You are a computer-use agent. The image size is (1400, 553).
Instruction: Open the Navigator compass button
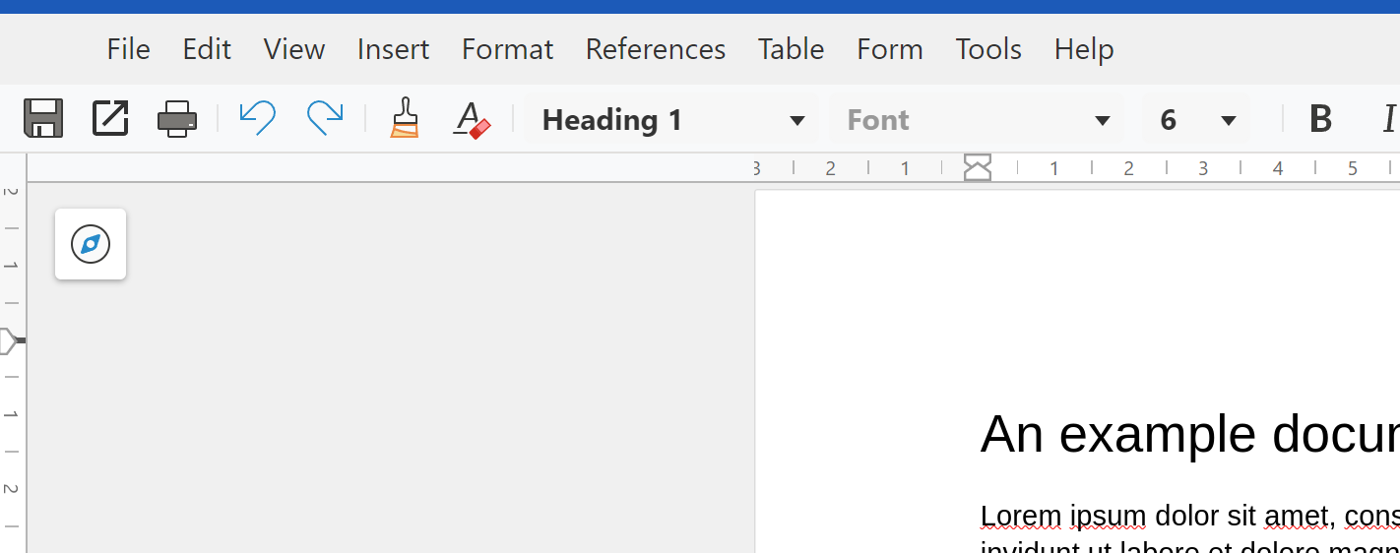91,244
